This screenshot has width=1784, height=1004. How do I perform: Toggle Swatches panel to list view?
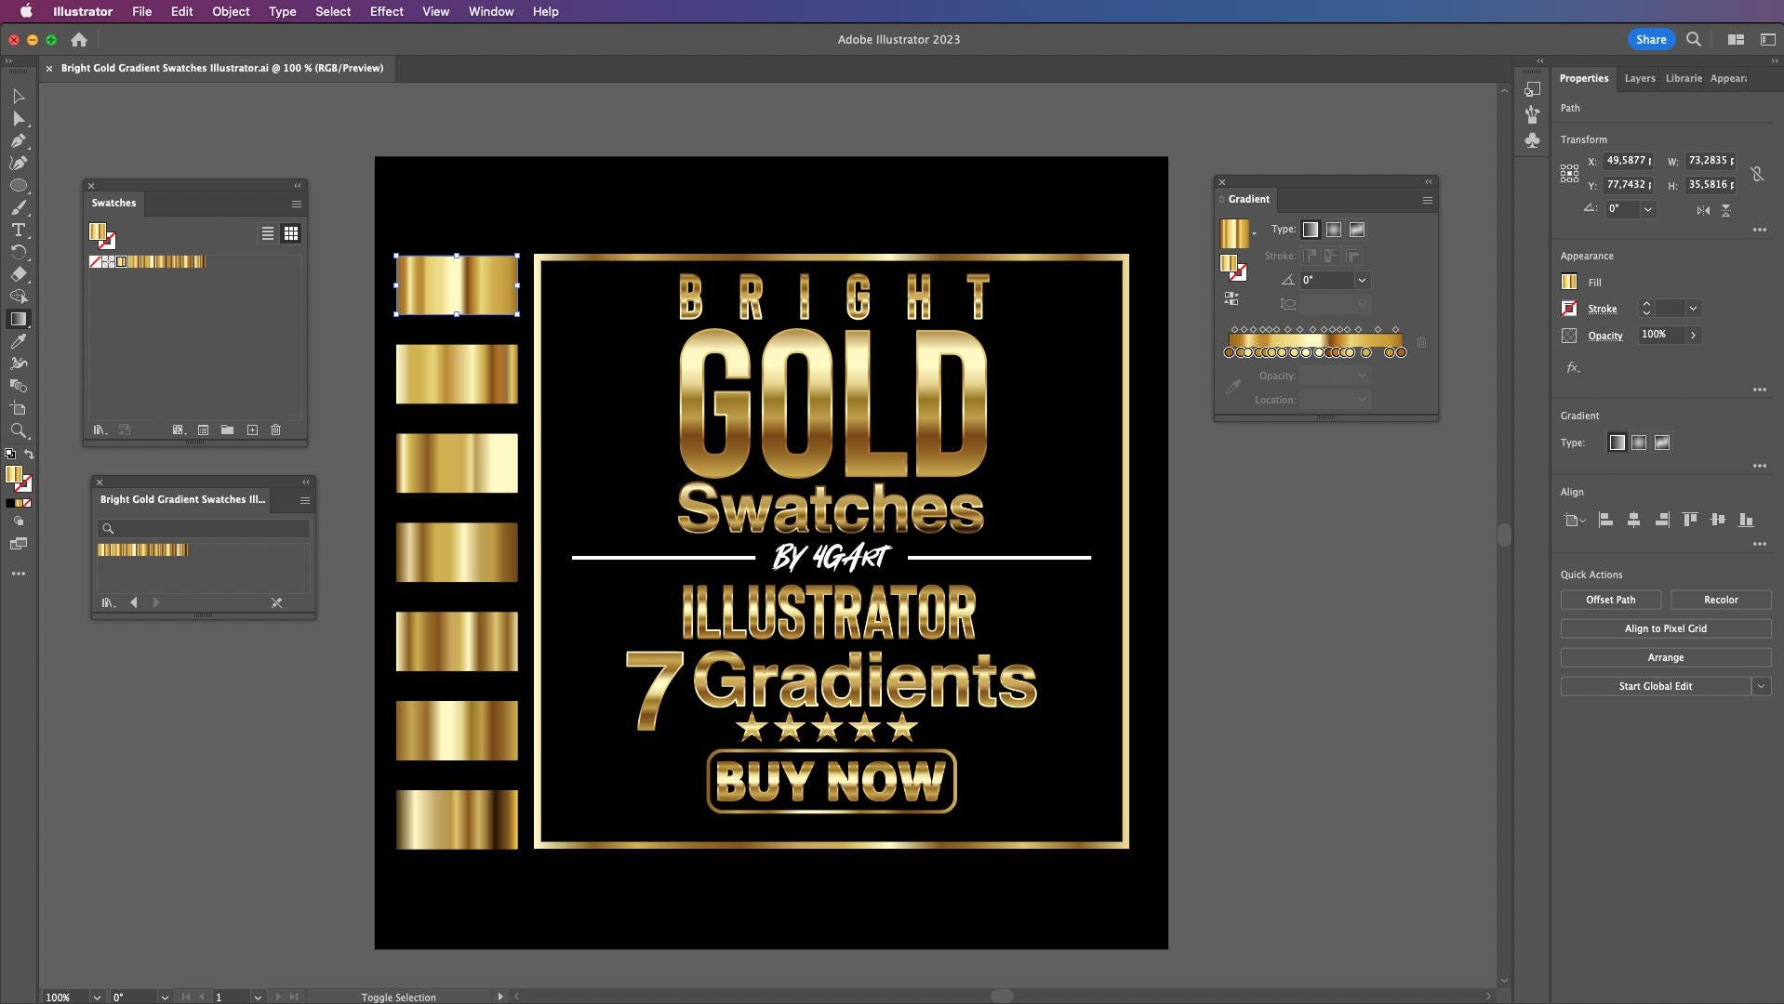tap(267, 233)
